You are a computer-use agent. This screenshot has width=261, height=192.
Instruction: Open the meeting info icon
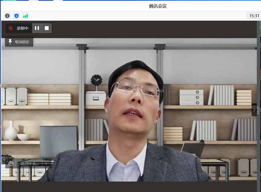(7, 16)
